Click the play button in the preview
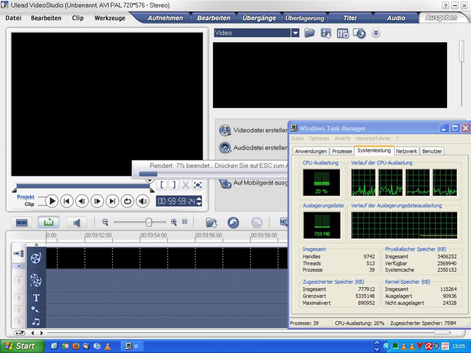The image size is (471, 353). point(52,201)
